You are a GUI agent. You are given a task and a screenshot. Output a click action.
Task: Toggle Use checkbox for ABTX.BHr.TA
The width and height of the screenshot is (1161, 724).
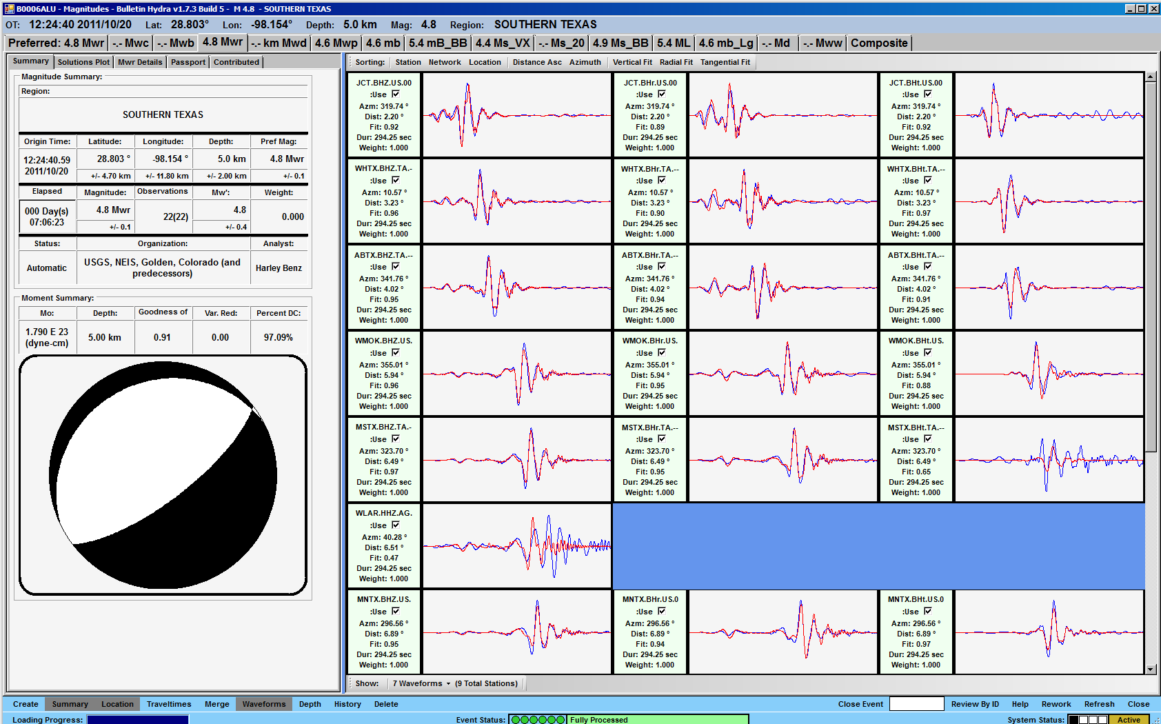pyautogui.click(x=662, y=266)
